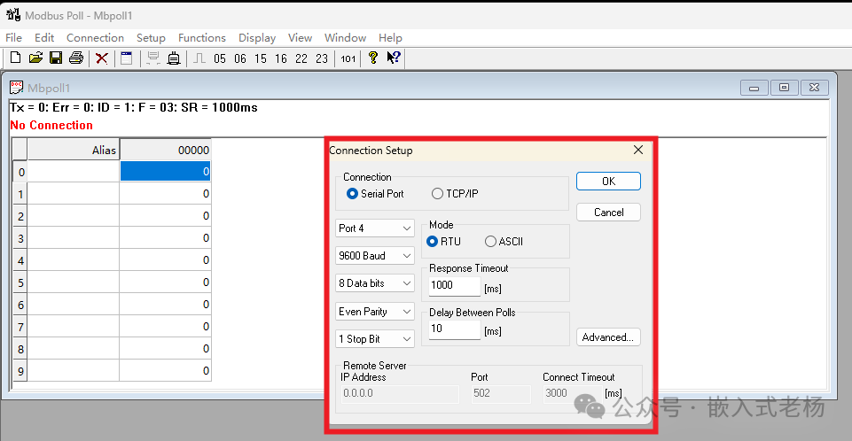Open the Even Parity dropdown
The image size is (852, 441).
[375, 312]
